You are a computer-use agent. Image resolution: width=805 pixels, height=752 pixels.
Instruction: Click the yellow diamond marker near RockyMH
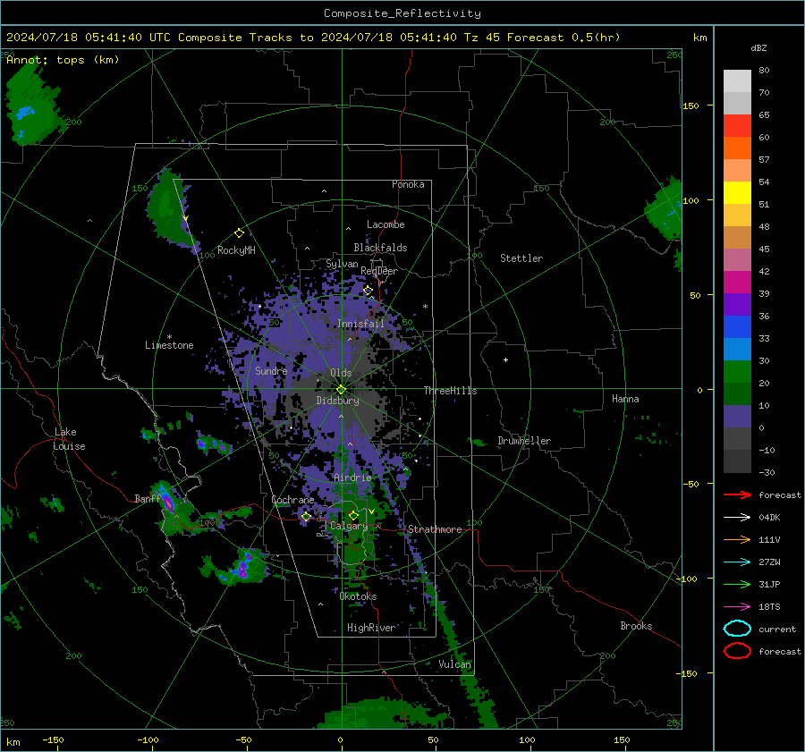point(239,233)
